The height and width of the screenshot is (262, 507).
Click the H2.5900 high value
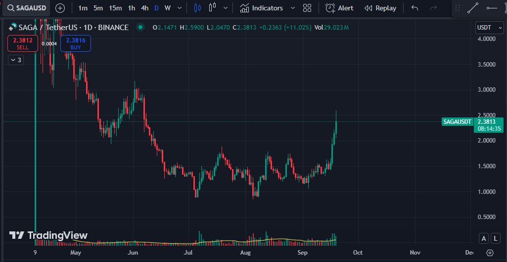[192, 28]
